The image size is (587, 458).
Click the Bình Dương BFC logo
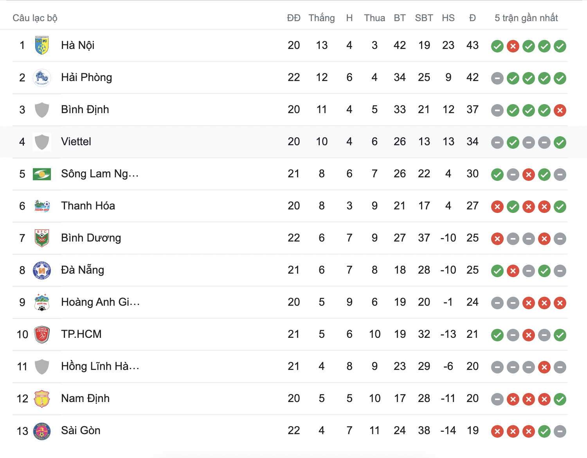pos(42,238)
